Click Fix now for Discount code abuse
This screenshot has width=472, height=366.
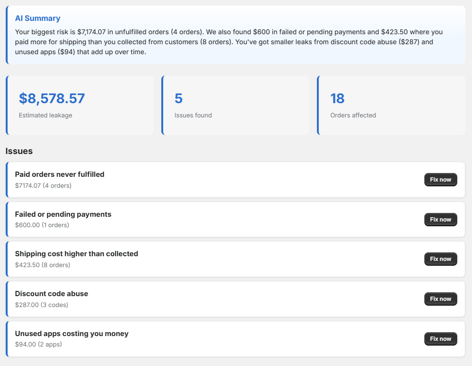click(x=441, y=299)
